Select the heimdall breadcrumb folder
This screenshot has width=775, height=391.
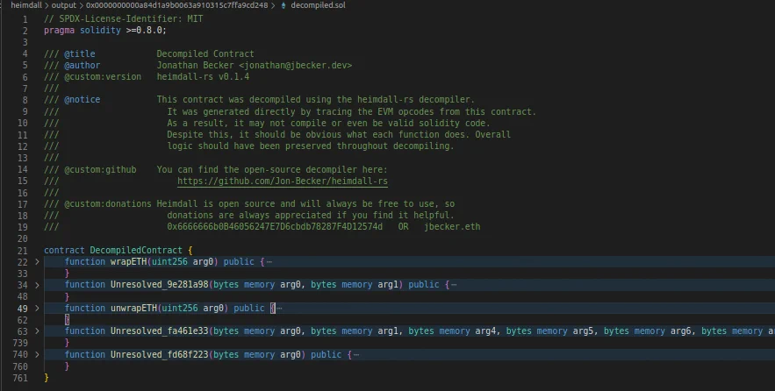(26, 5)
